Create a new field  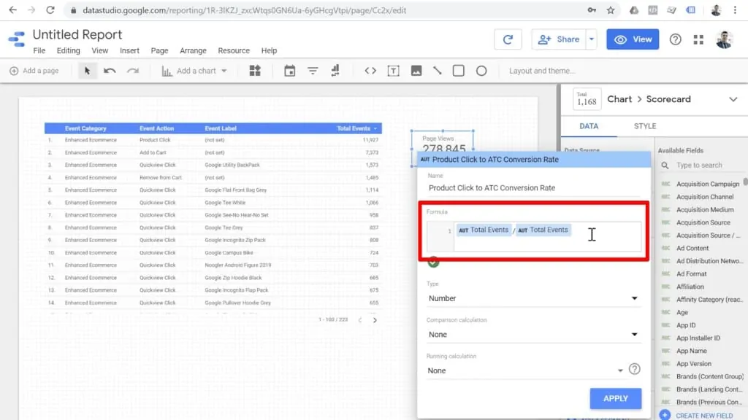tap(703, 415)
